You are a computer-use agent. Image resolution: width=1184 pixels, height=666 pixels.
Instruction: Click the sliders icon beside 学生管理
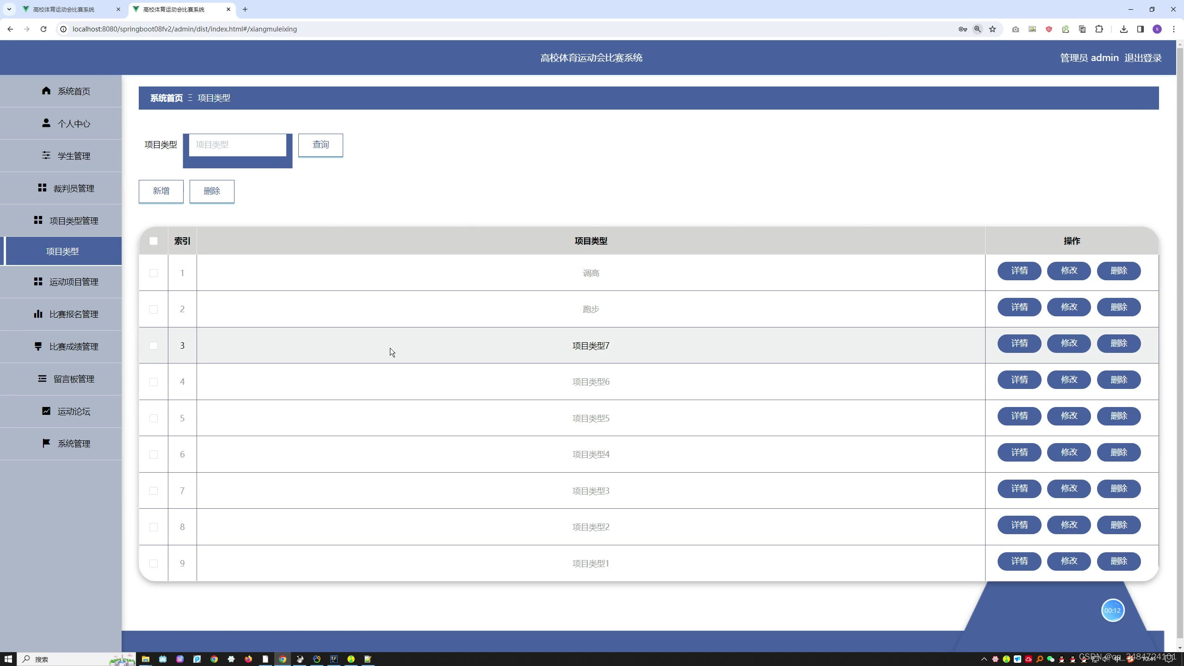pos(46,155)
